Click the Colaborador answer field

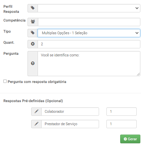pos(70,111)
